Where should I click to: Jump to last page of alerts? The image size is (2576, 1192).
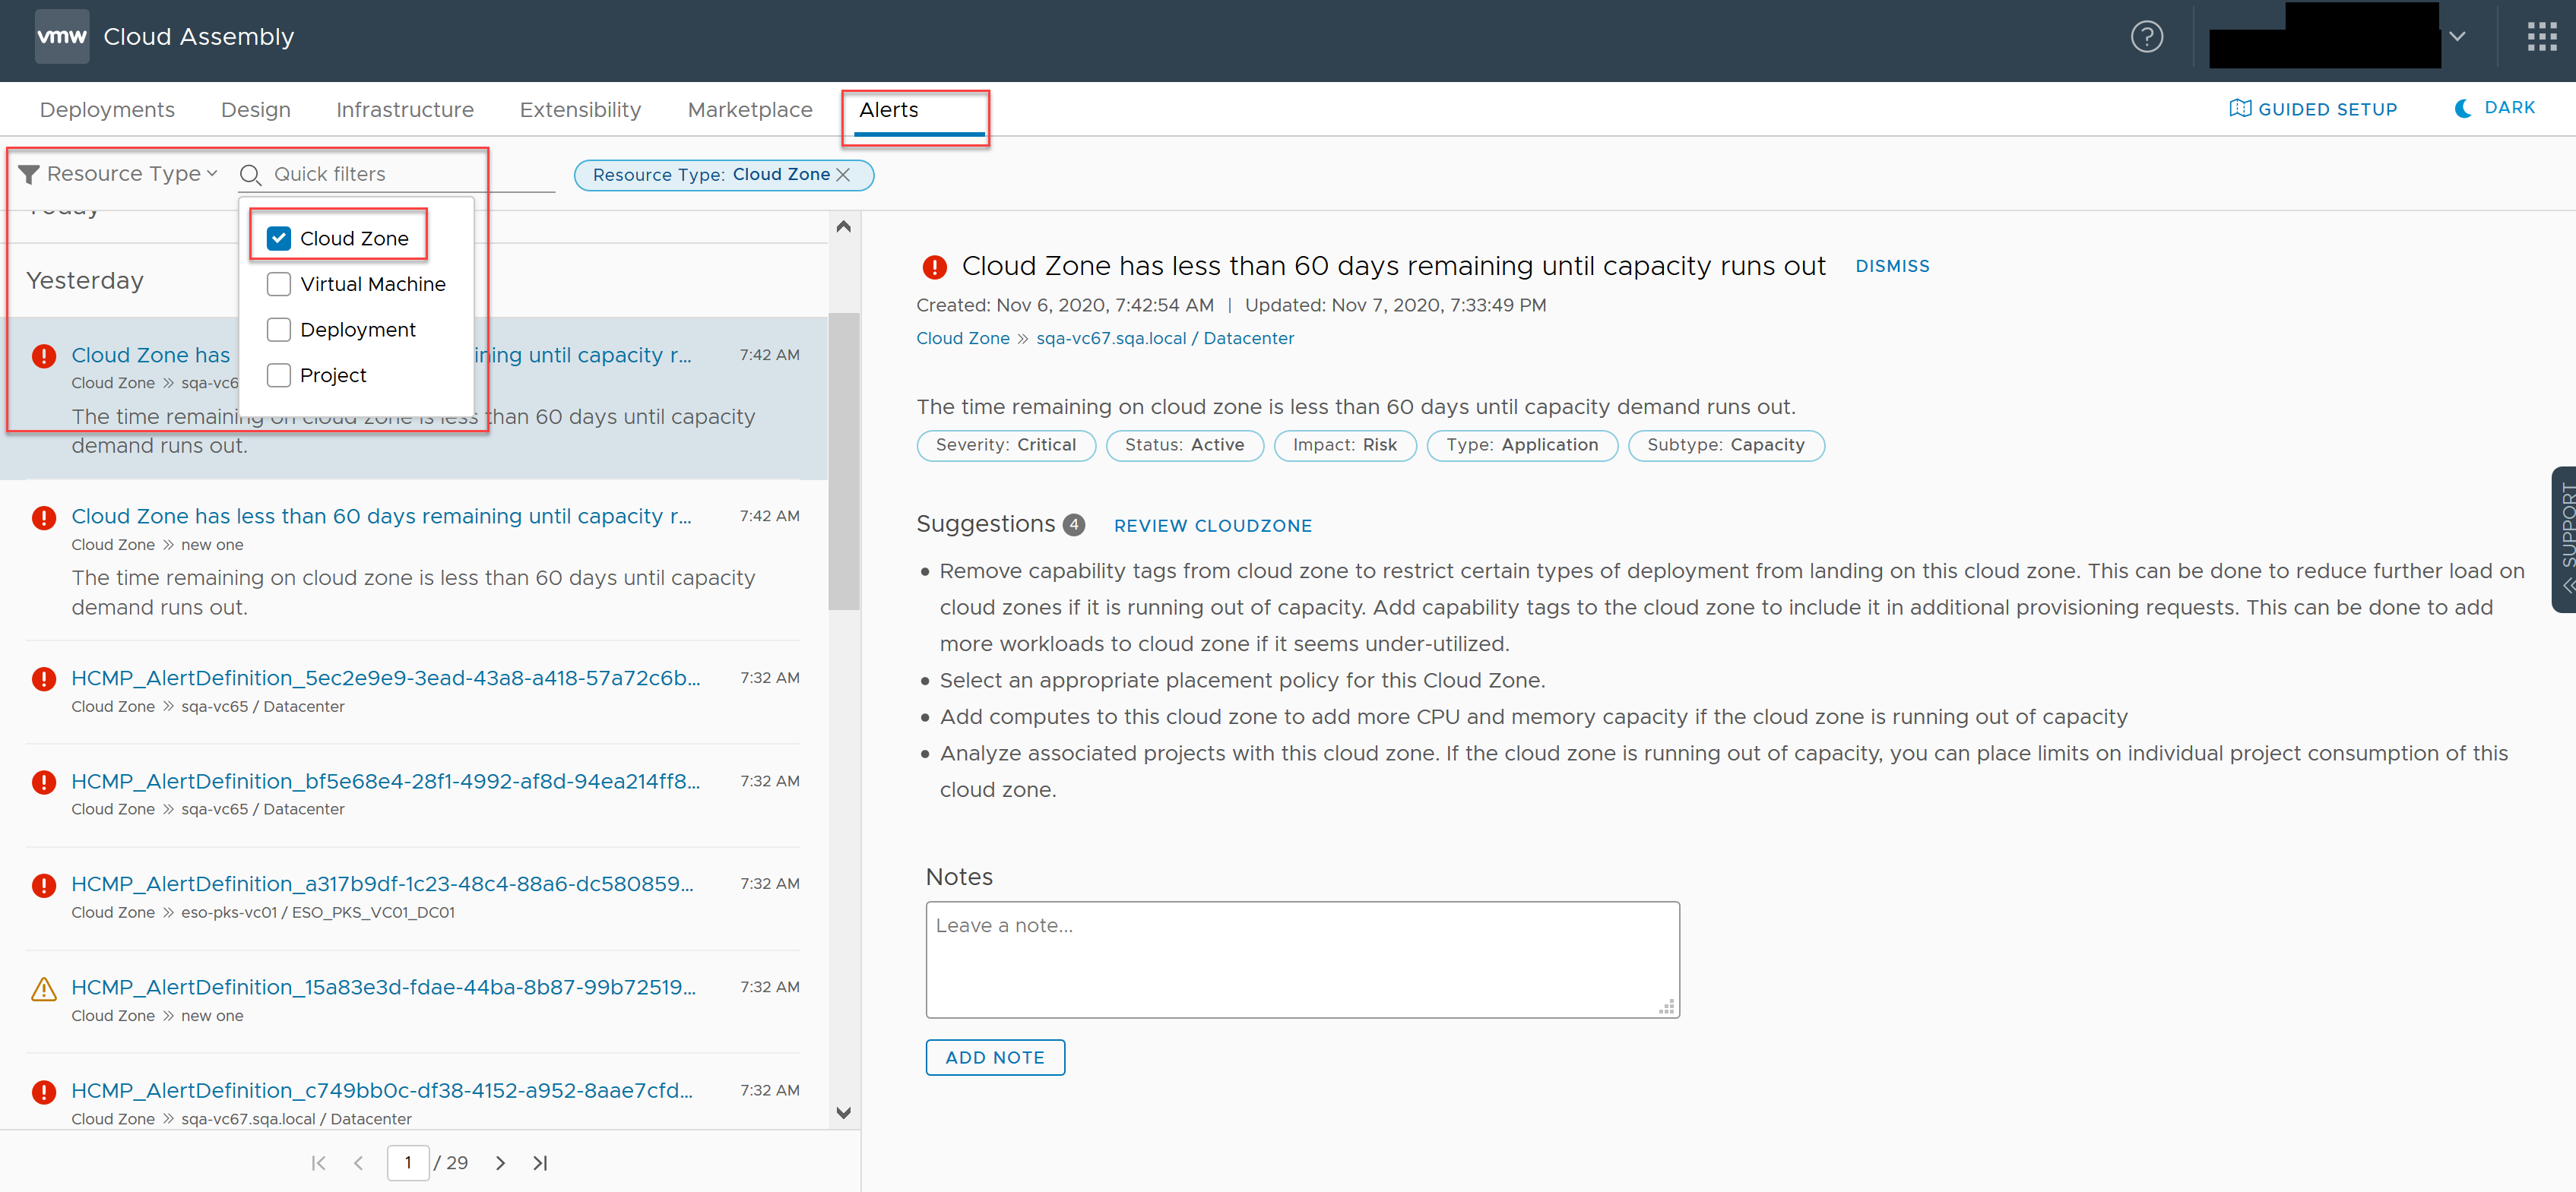point(540,1163)
